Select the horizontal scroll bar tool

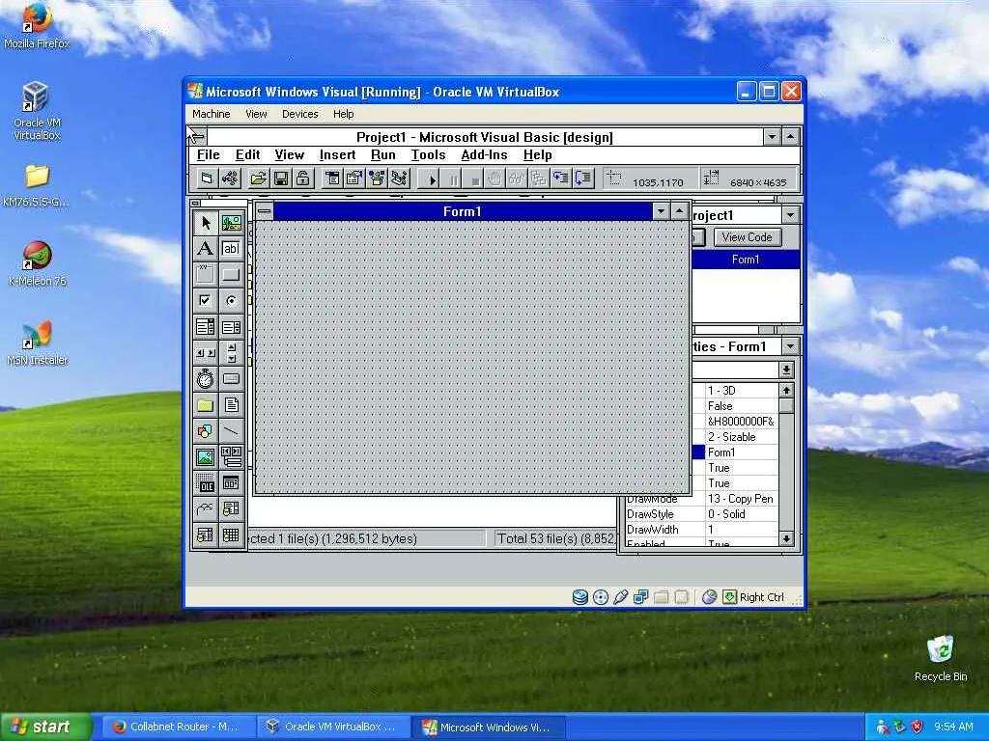pos(205,353)
